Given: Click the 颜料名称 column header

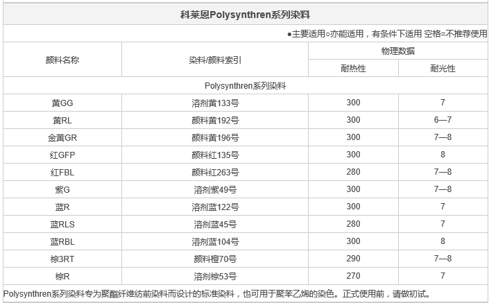Looking at the screenshot, I should [62, 60].
